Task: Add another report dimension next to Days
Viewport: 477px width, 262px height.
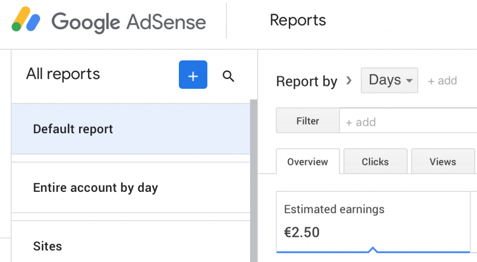Action: click(443, 81)
